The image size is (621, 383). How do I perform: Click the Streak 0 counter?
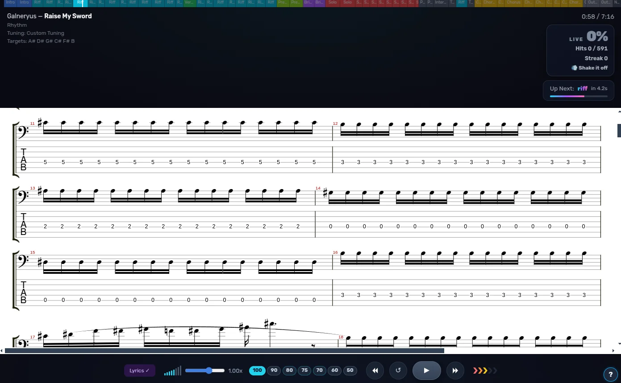pyautogui.click(x=596, y=58)
